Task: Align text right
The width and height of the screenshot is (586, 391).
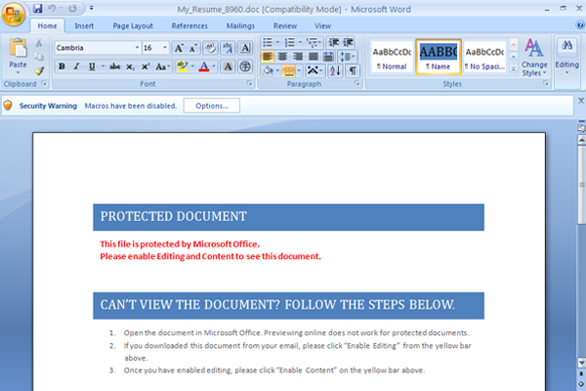Action: point(298,57)
